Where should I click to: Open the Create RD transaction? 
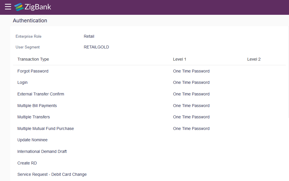pyautogui.click(x=27, y=163)
